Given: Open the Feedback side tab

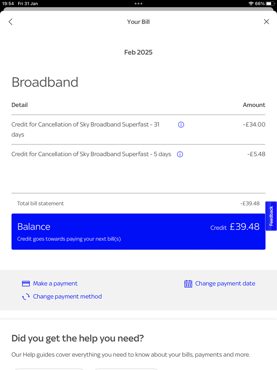Looking at the screenshot, I should click(x=271, y=216).
